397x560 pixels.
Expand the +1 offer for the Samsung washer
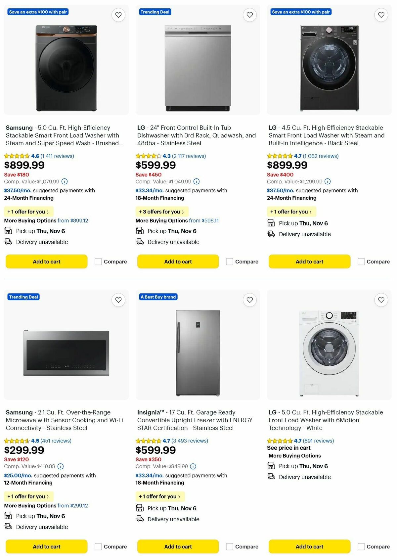(x=29, y=211)
